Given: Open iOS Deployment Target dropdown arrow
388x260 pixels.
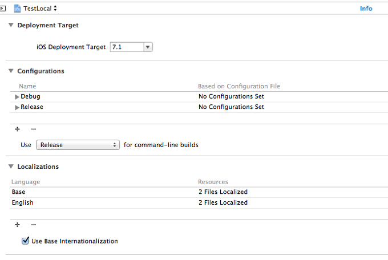Looking at the screenshot, I should tap(148, 47).
